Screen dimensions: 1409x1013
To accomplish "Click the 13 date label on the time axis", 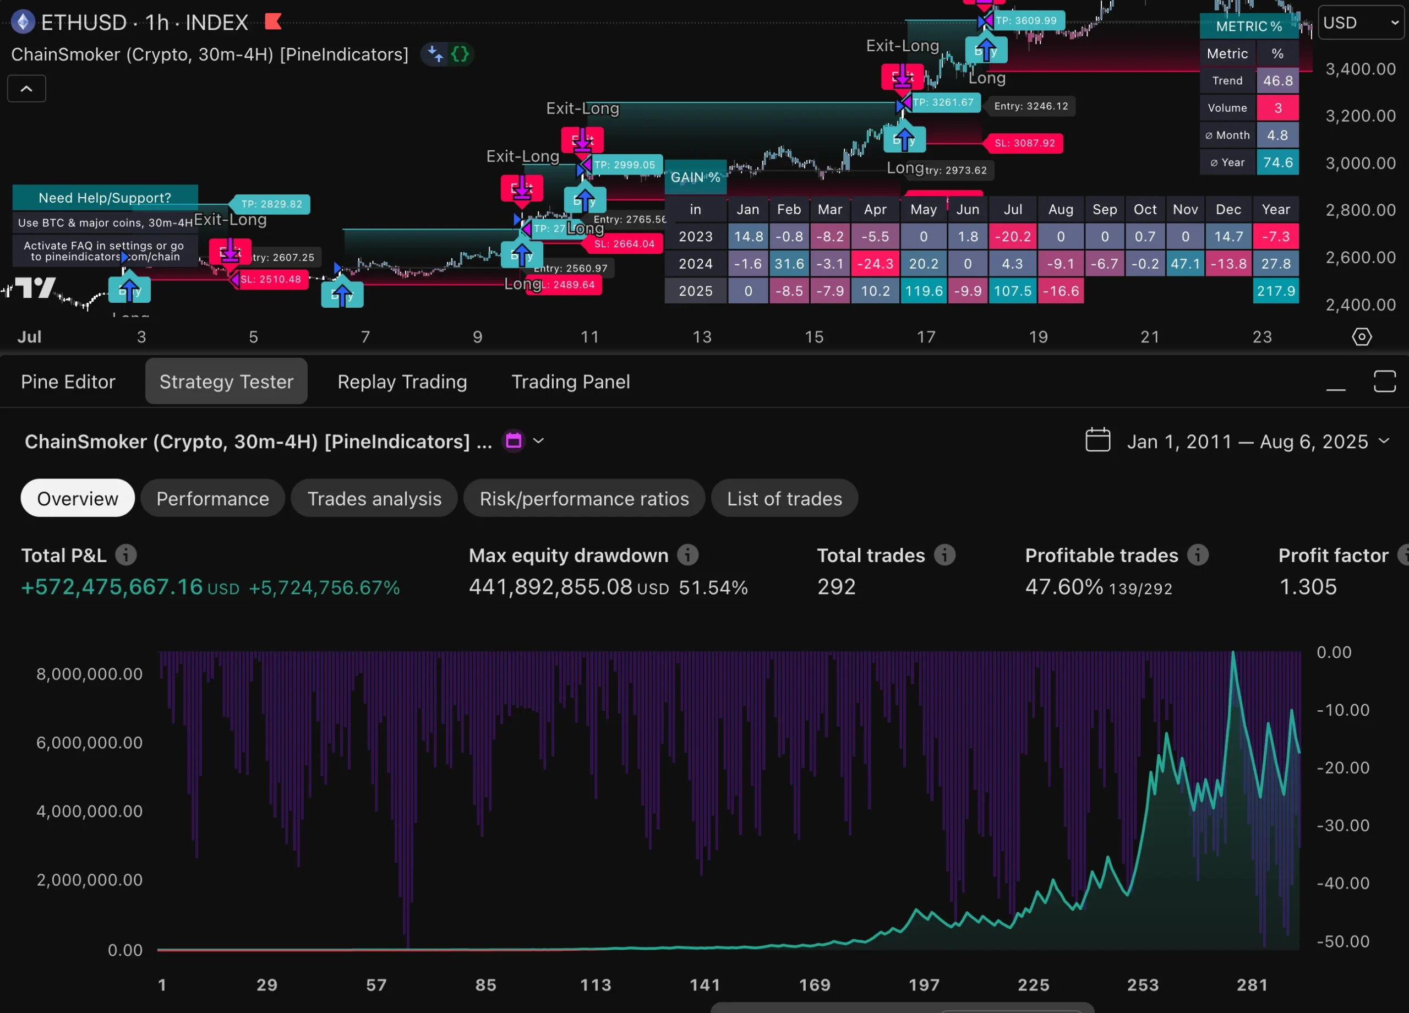I will coord(702,336).
